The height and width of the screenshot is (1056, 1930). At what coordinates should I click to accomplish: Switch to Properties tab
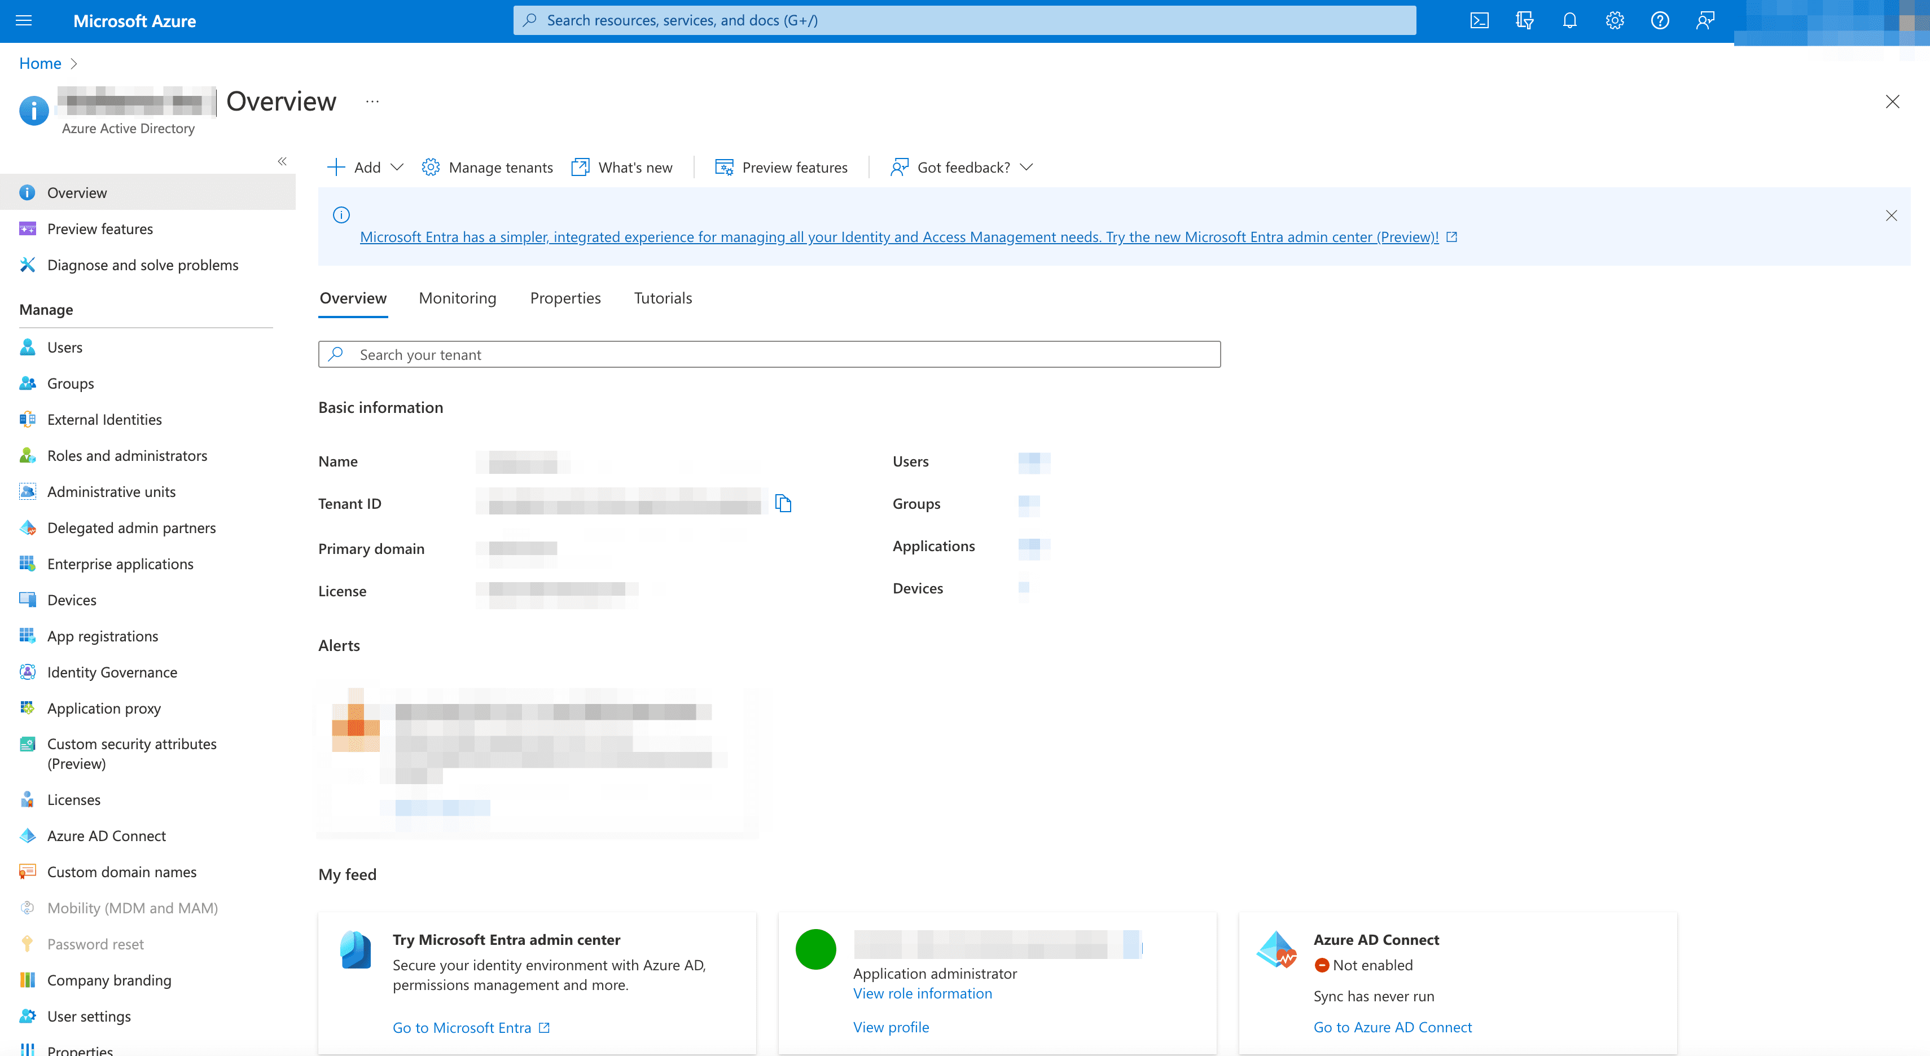(x=564, y=298)
